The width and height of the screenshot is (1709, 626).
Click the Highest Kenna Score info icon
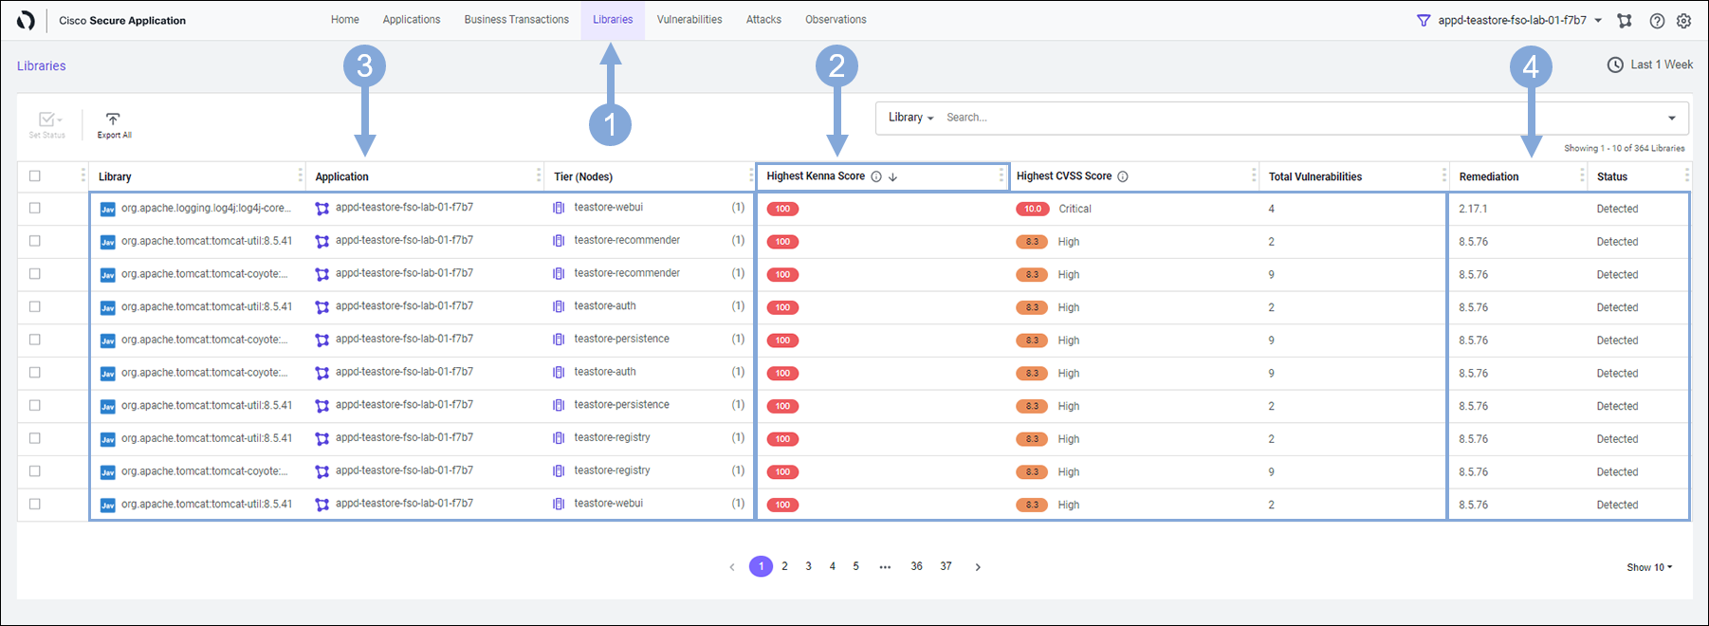point(876,176)
